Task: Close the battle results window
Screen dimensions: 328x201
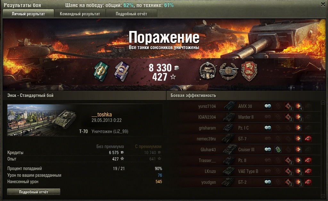Action: 323,4
